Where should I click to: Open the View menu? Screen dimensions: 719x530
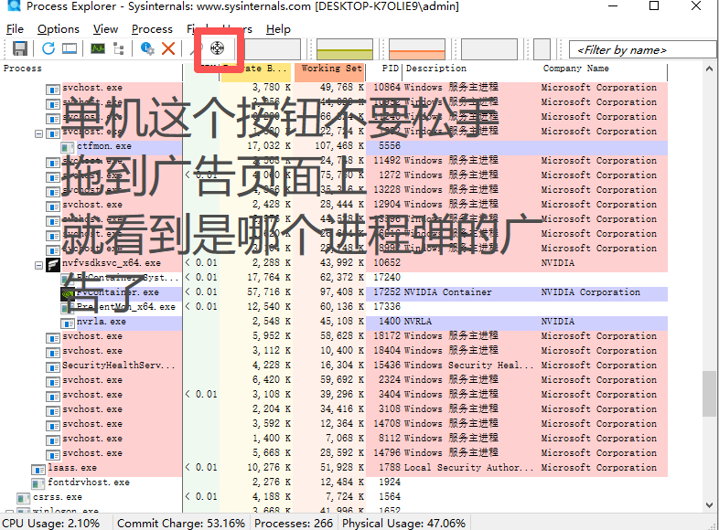click(x=105, y=29)
